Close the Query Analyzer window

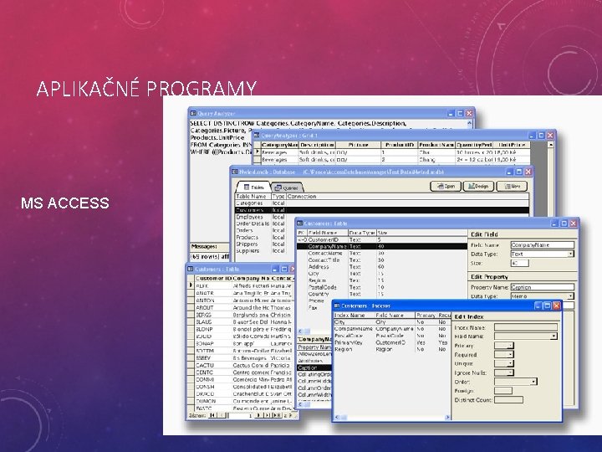(x=469, y=113)
